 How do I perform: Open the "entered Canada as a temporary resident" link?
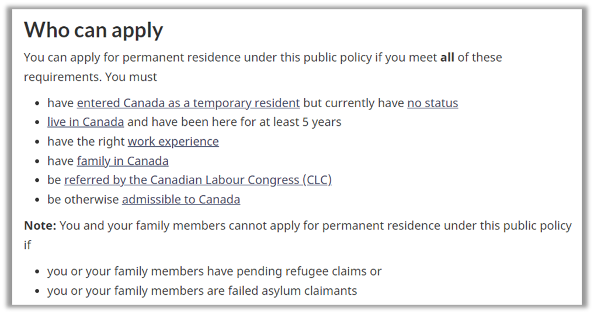click(188, 103)
